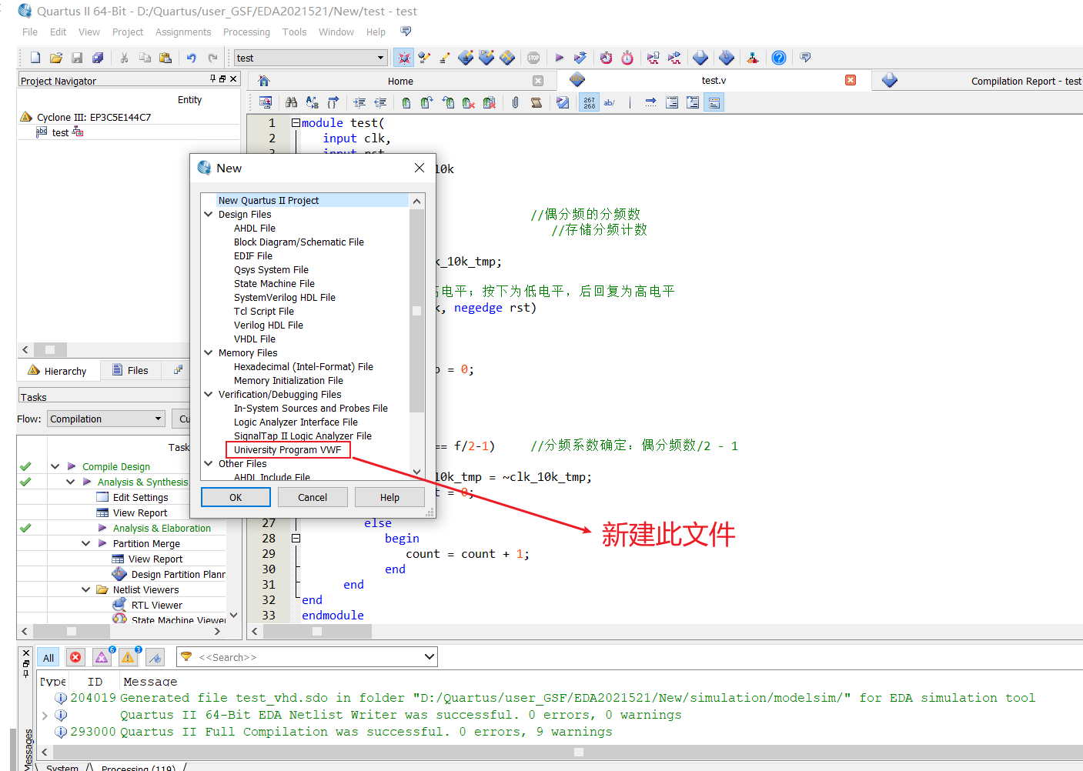The width and height of the screenshot is (1083, 771).
Task: Click the Find binoculars icon in editor toolbar
Action: click(291, 102)
